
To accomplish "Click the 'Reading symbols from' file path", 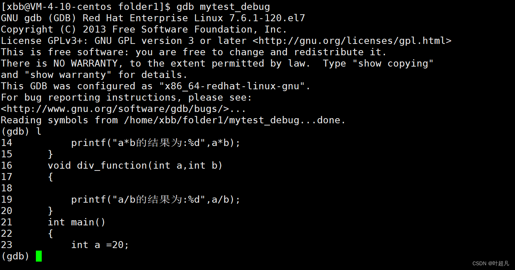I will pos(212,120).
